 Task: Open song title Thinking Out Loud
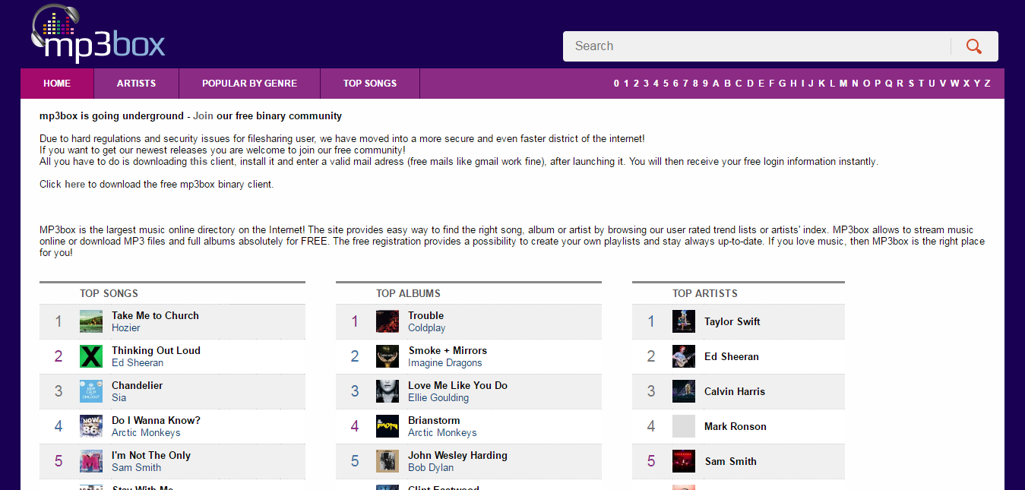pos(156,350)
